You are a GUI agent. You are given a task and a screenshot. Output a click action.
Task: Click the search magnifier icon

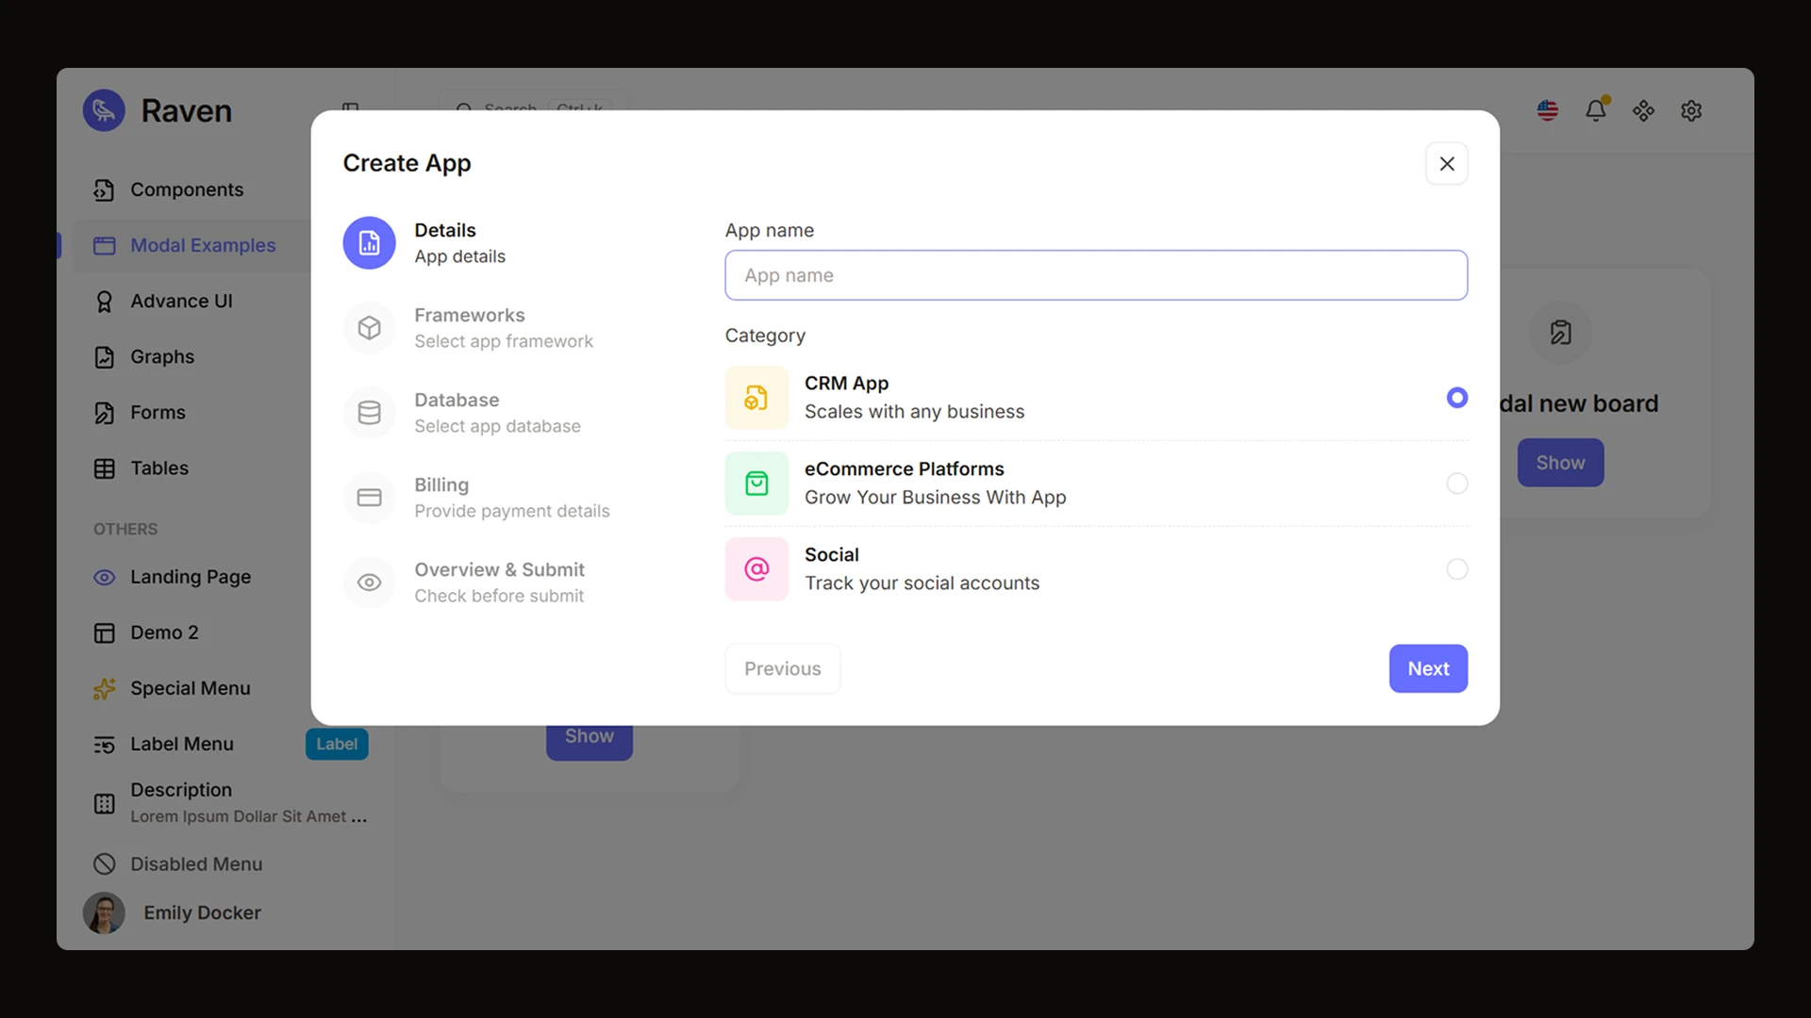tap(464, 108)
